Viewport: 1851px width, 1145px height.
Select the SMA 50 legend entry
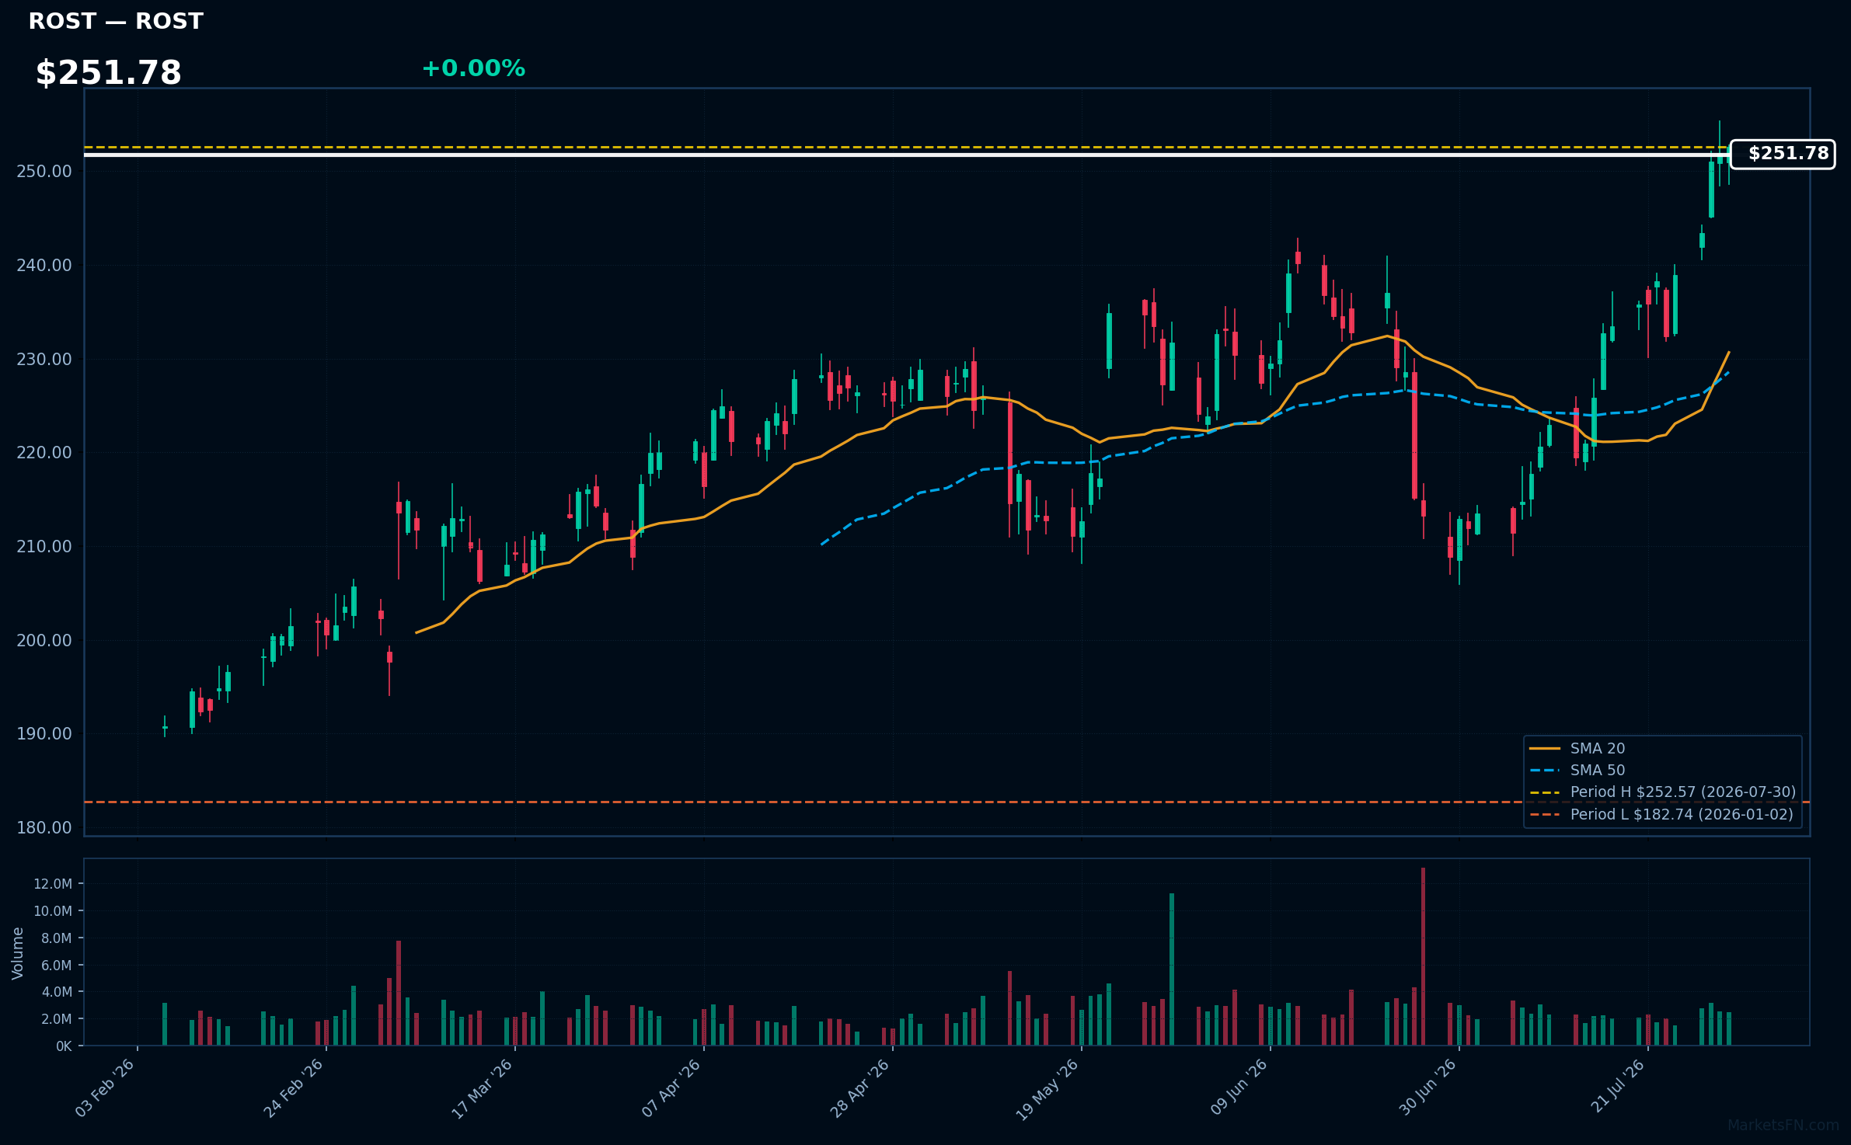tap(1577, 770)
